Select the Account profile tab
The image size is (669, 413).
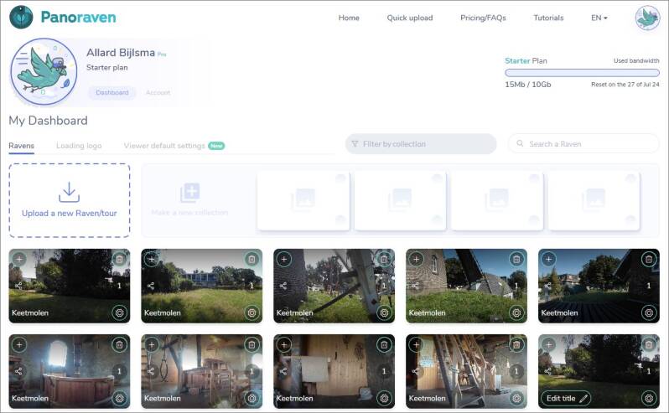point(158,92)
